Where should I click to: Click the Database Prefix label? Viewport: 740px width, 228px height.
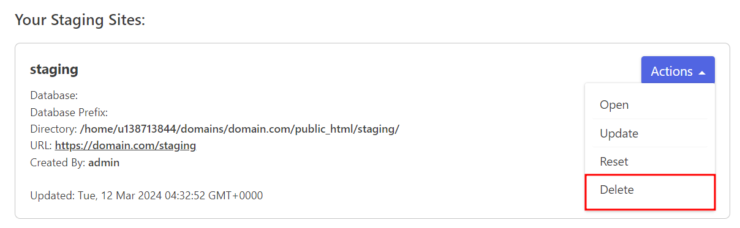click(69, 112)
